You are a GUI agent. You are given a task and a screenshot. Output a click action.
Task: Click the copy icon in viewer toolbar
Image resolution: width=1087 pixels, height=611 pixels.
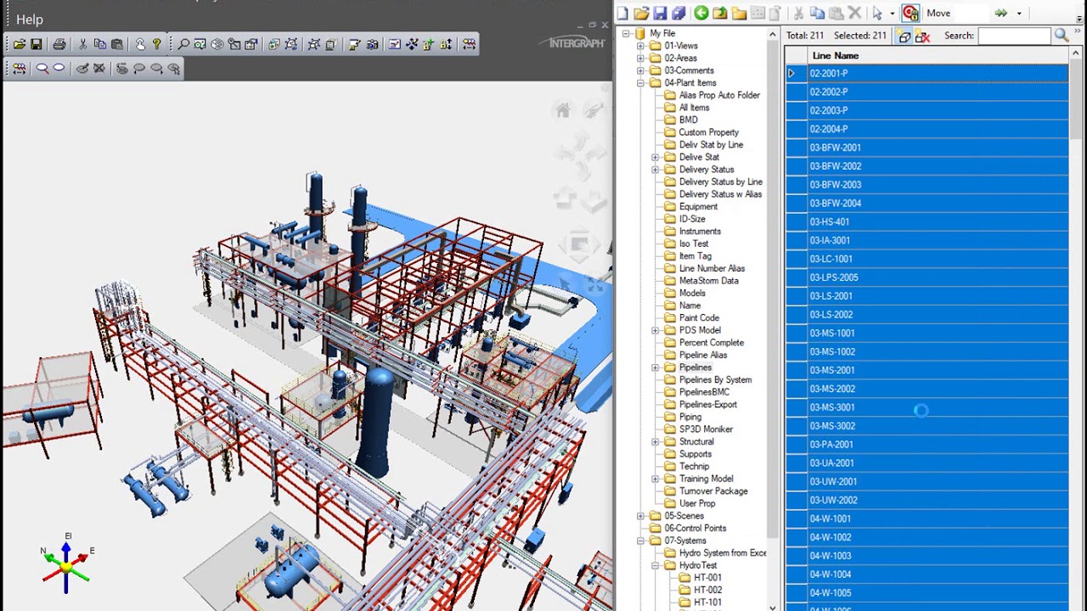pyautogui.click(x=99, y=44)
